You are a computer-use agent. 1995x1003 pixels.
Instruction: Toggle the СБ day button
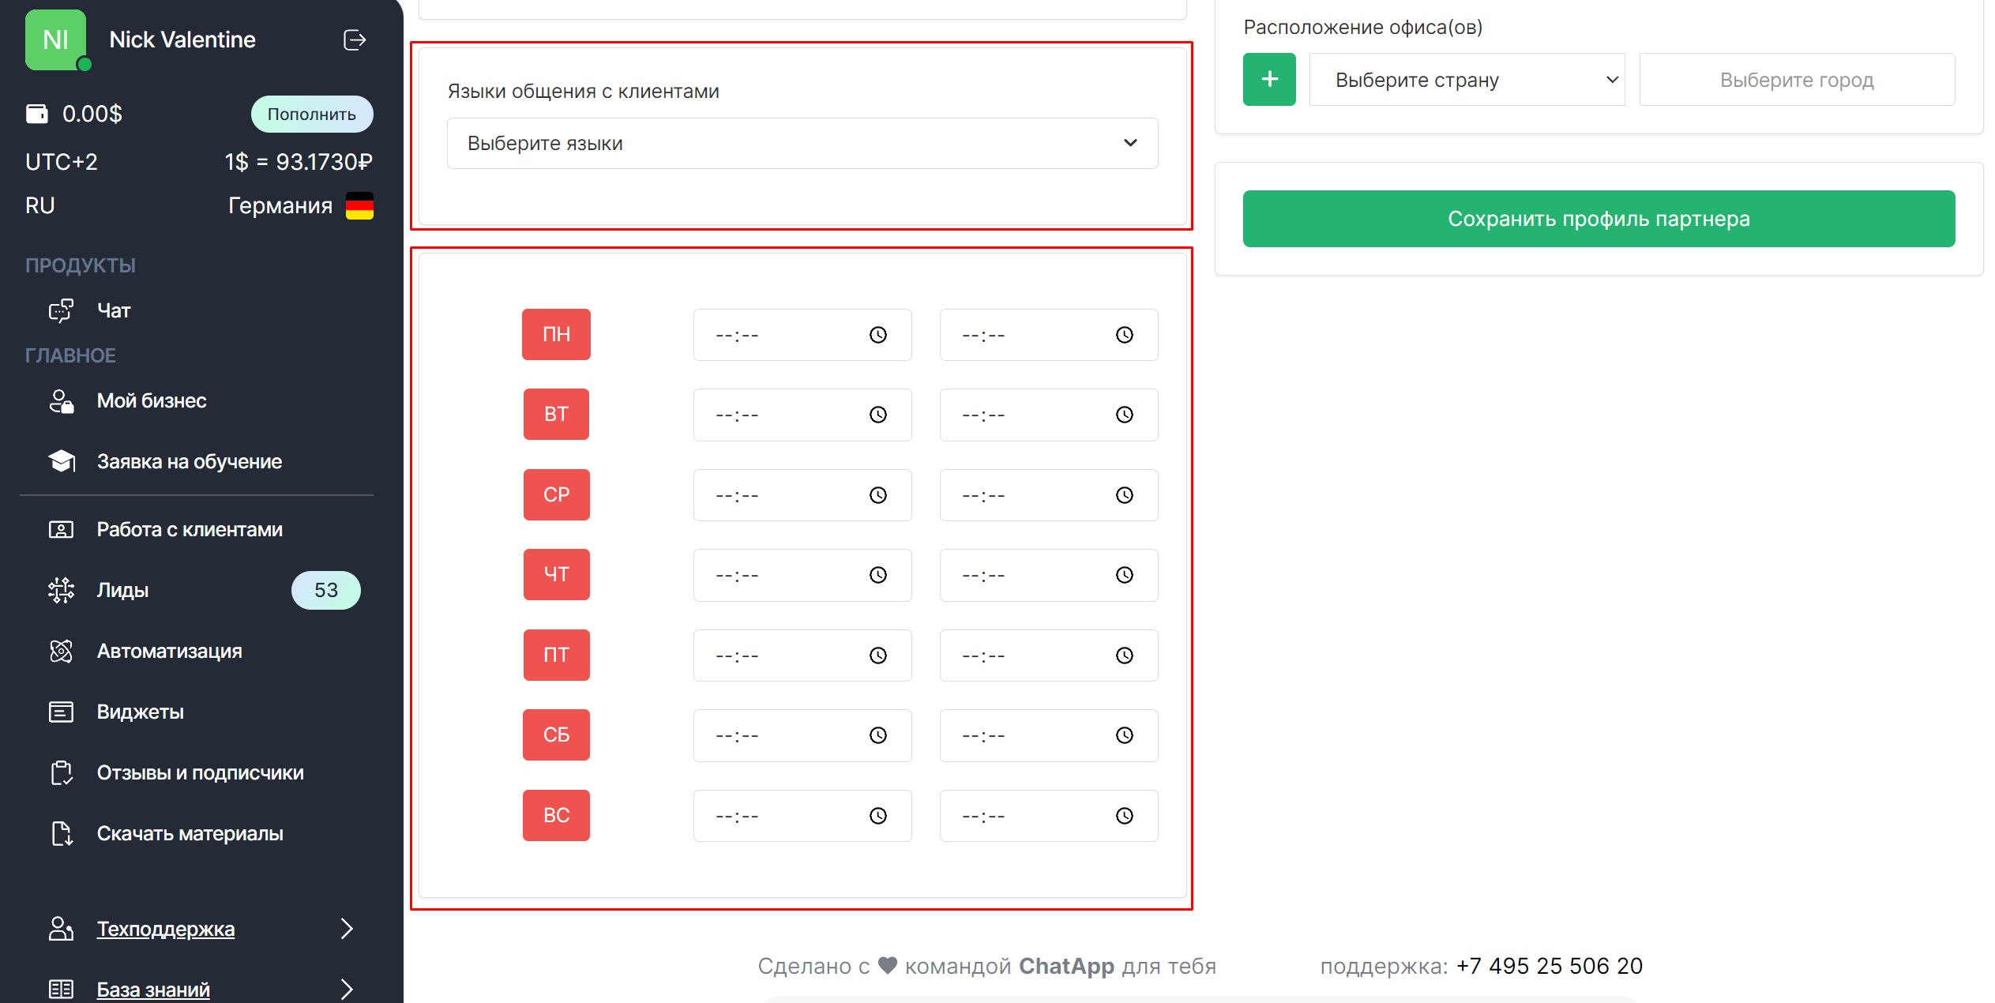click(556, 735)
